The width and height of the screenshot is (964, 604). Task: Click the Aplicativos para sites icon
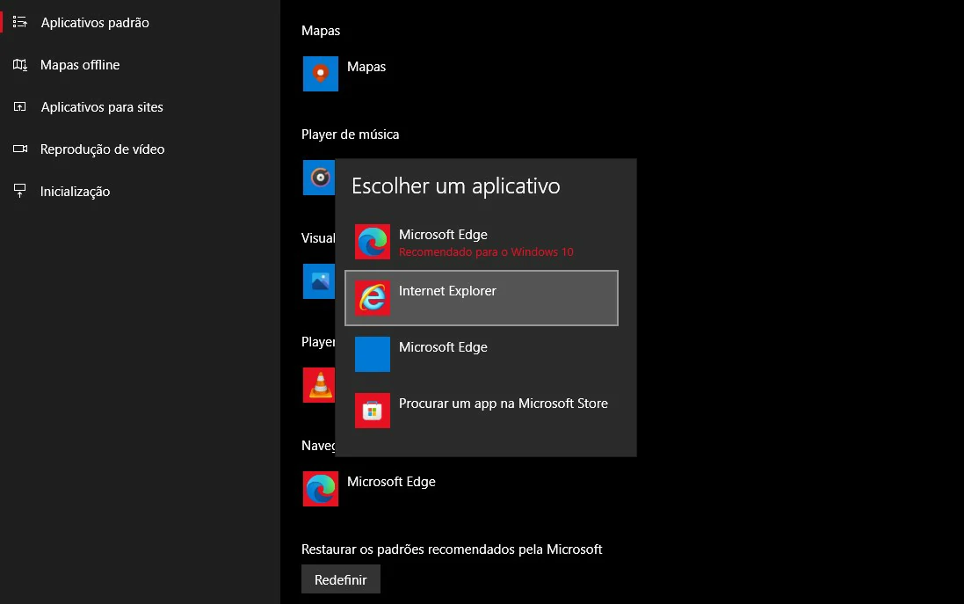19,107
